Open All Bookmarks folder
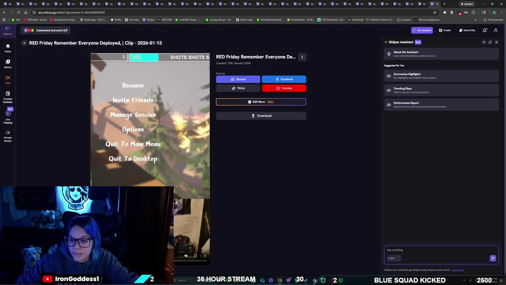This screenshot has height=285, width=506. tap(493, 19)
